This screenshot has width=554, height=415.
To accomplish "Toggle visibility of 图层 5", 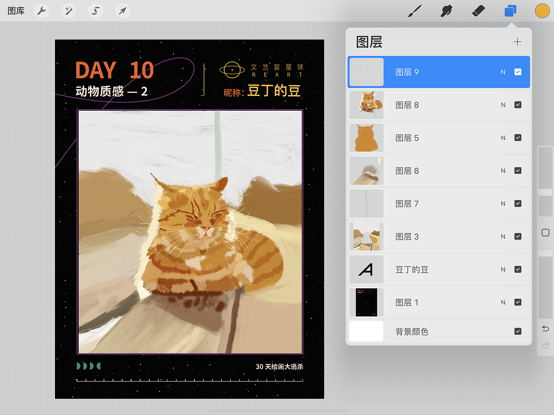I will 518,137.
